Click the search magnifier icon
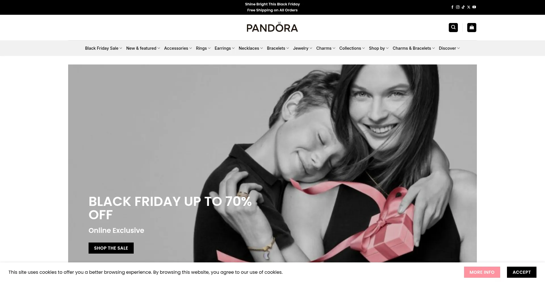545x282 pixels. [453, 28]
